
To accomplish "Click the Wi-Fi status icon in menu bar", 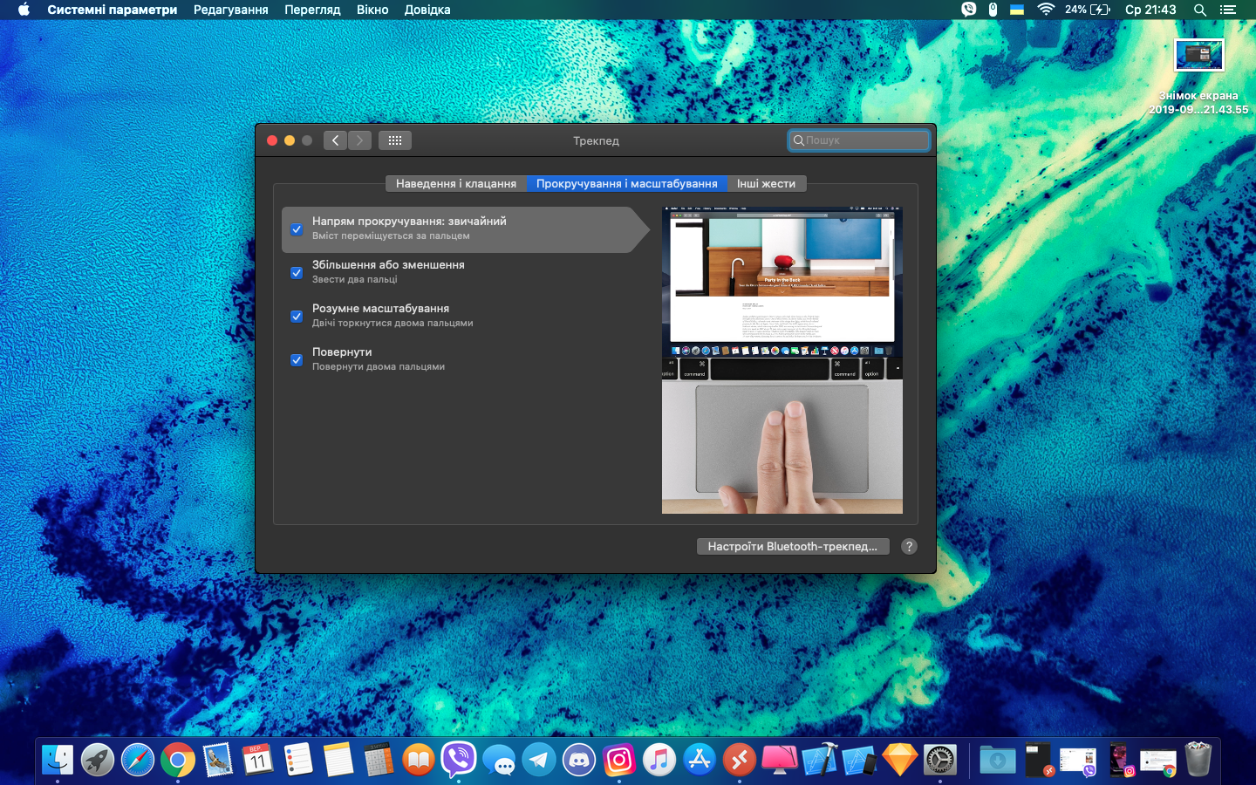I will tap(1045, 10).
